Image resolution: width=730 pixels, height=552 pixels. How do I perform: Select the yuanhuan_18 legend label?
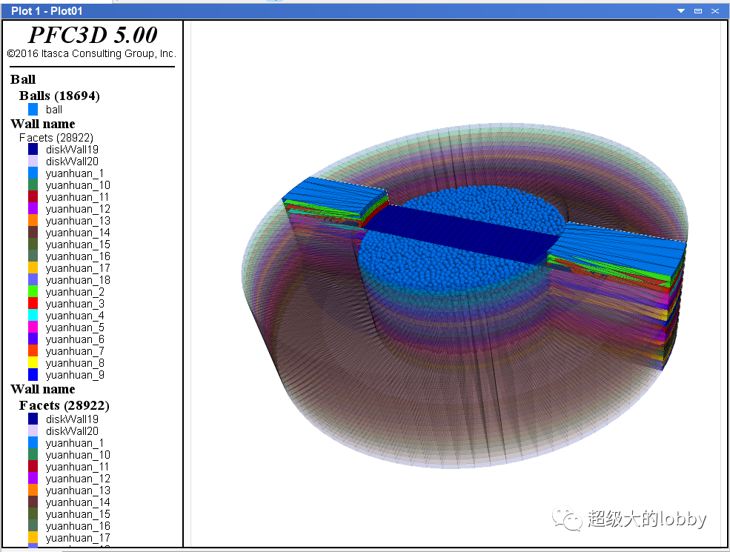[x=78, y=280]
